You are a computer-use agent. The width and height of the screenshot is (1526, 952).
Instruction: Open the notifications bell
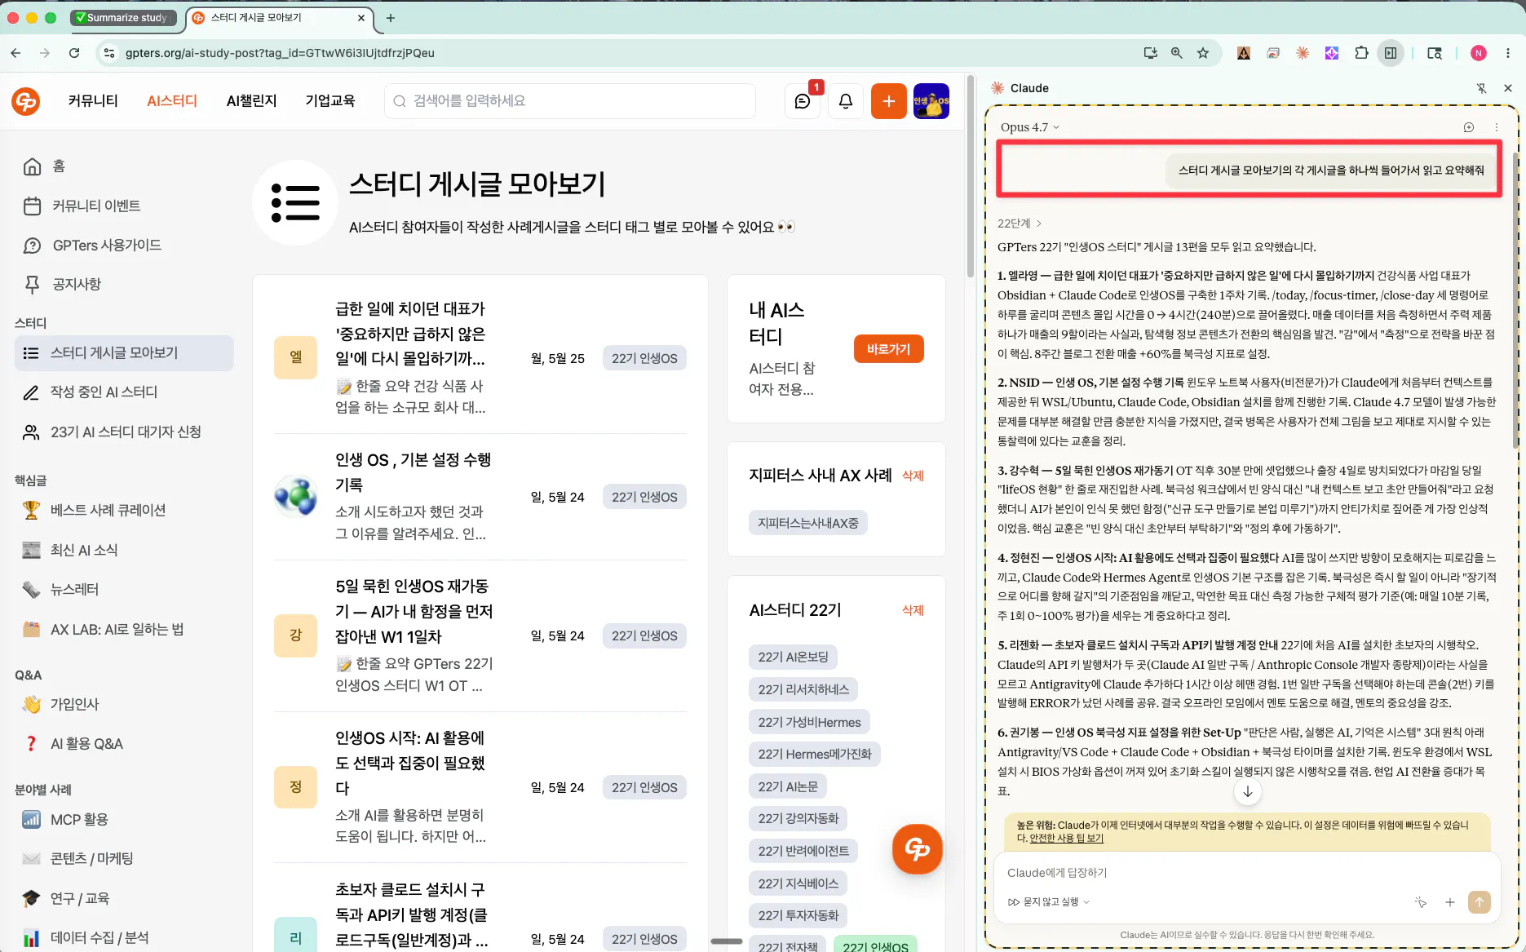point(846,101)
